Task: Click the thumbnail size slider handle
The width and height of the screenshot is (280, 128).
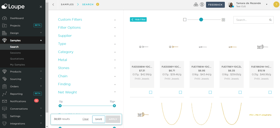Action: [x=201, y=20]
